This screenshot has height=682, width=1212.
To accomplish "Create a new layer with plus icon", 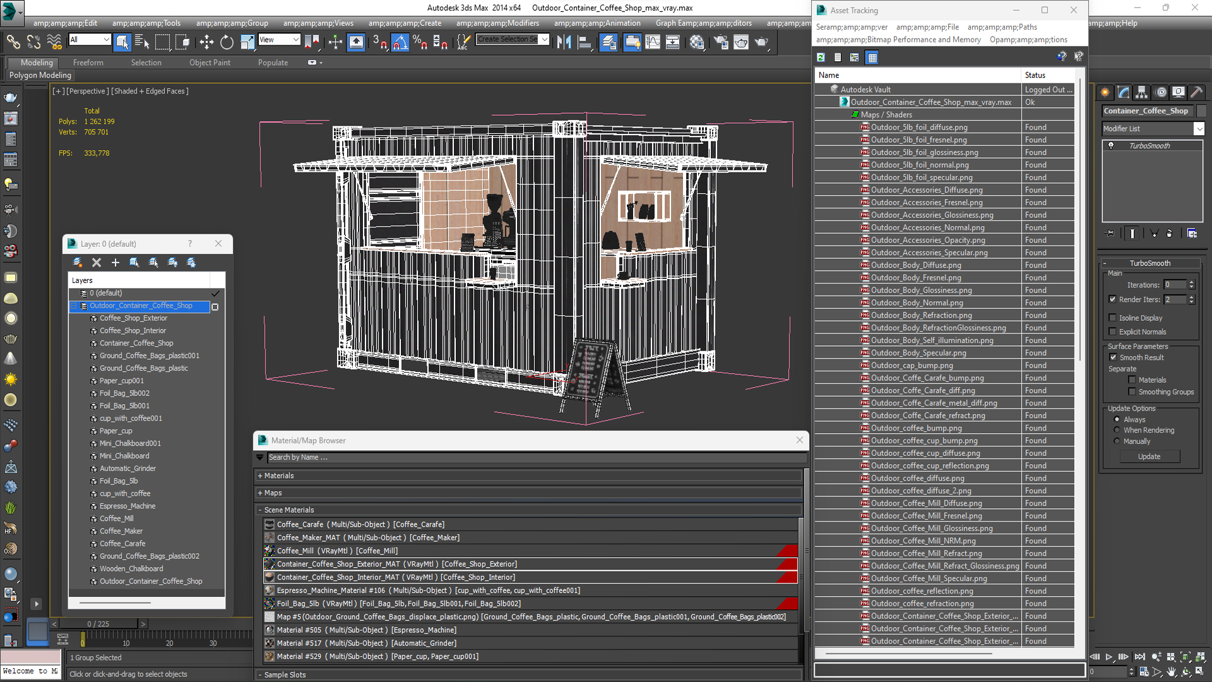I will pyautogui.click(x=116, y=262).
